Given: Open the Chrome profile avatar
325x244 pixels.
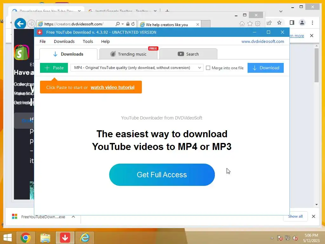Looking at the screenshot, I should pyautogui.click(x=302, y=23).
